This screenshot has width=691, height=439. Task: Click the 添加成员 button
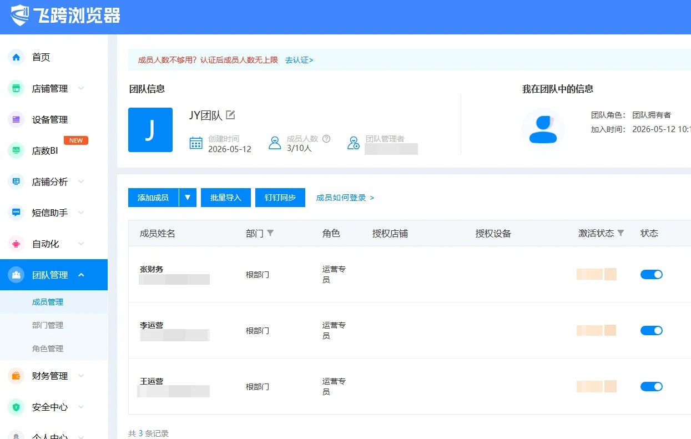pos(153,198)
